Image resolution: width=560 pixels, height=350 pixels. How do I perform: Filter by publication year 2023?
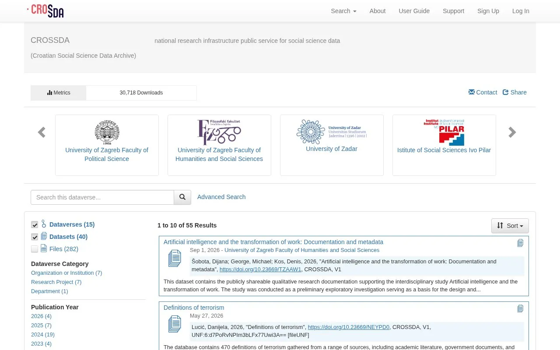tap(41, 344)
